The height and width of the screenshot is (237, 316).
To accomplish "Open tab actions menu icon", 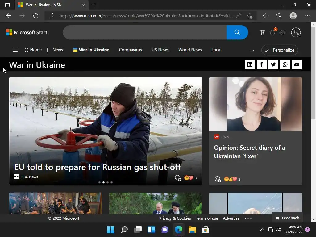I will pyautogui.click(x=7, y=5).
